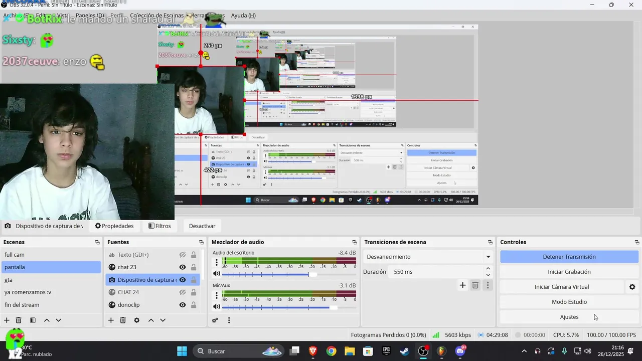Open transition properties three-dot menu
This screenshot has width=642, height=361.
click(x=488, y=285)
